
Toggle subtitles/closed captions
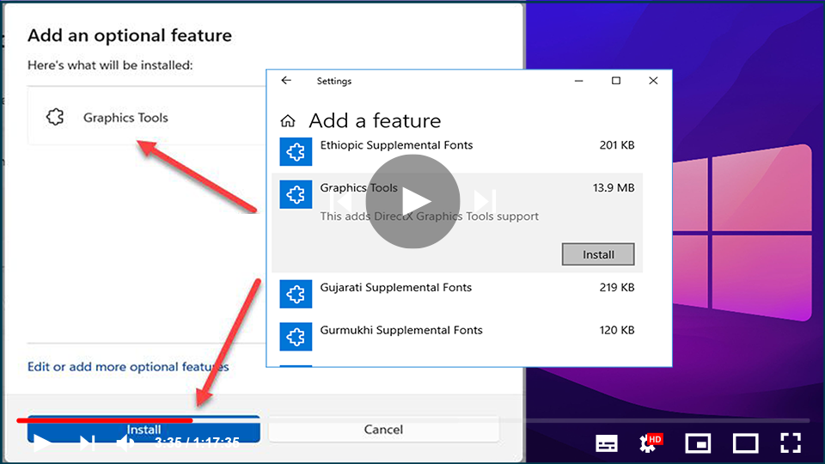point(607,443)
